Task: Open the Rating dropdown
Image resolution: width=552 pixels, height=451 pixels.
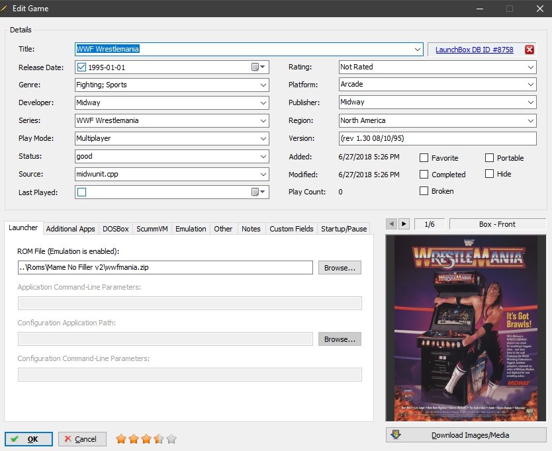Action: (x=531, y=67)
